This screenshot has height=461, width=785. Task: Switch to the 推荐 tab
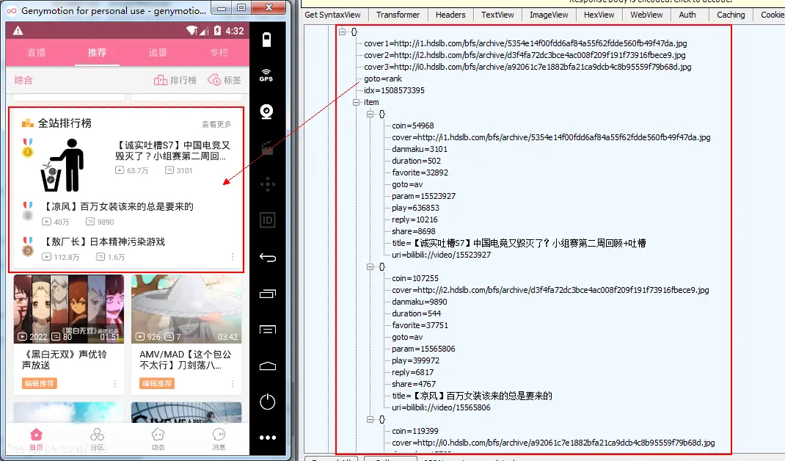click(97, 53)
